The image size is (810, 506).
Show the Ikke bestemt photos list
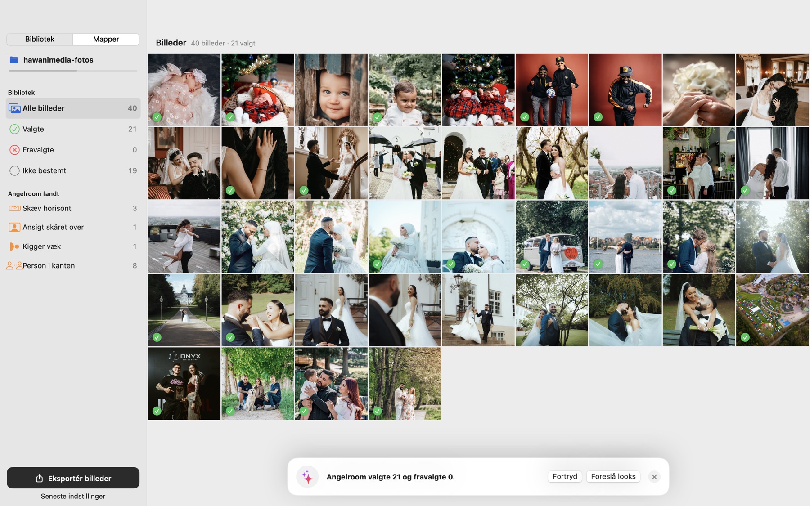pyautogui.click(x=73, y=171)
